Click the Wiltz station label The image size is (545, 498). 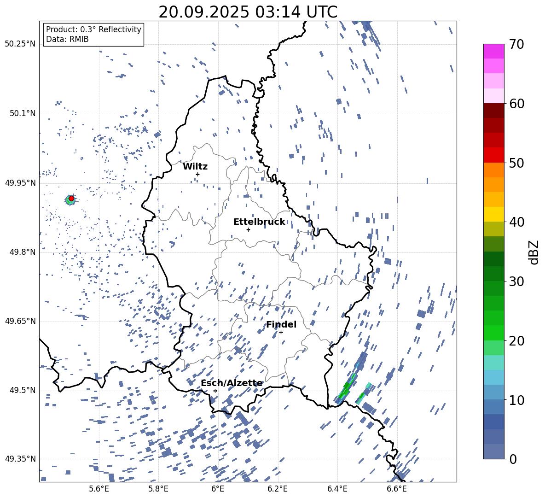click(x=195, y=167)
